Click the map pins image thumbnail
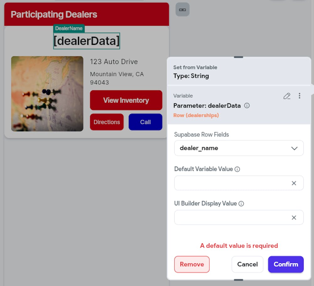Screen dimensions: 314x286 (47, 94)
